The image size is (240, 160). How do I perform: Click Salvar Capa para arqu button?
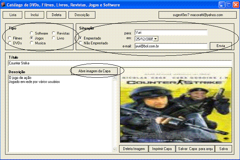coord(195,149)
